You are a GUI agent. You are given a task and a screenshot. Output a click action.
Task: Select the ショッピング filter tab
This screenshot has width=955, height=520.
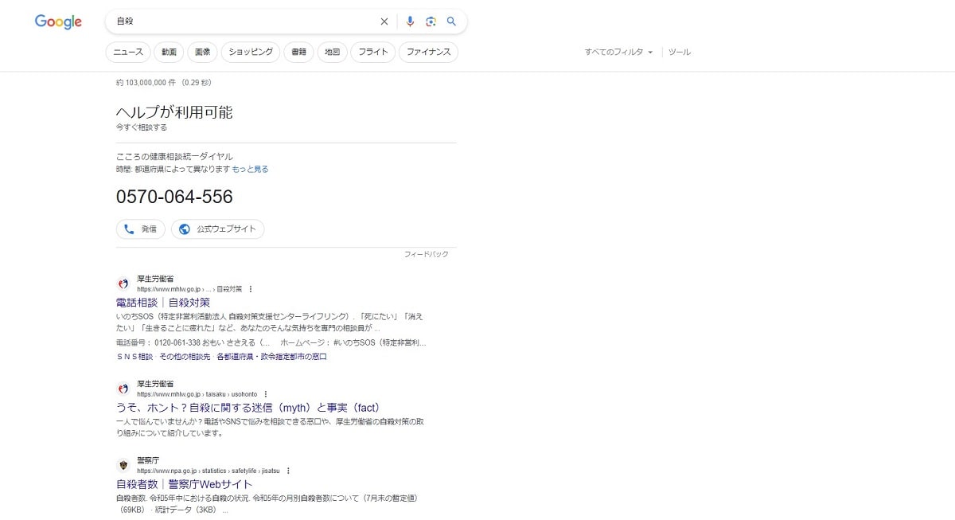pos(251,52)
